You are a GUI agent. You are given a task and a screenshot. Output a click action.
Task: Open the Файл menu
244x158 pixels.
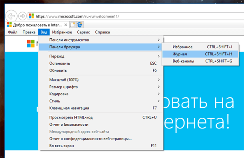click(x=13, y=32)
